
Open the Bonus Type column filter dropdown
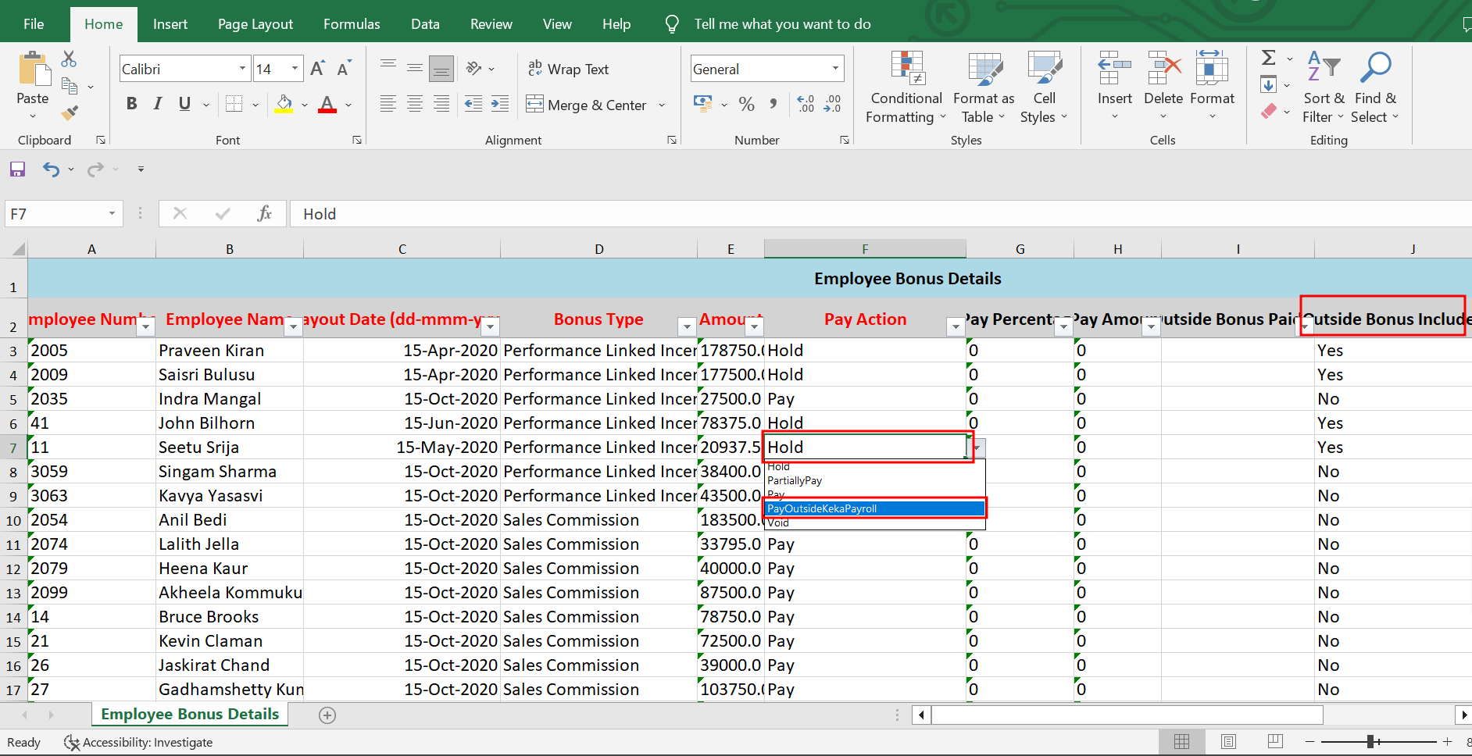pyautogui.click(x=687, y=326)
